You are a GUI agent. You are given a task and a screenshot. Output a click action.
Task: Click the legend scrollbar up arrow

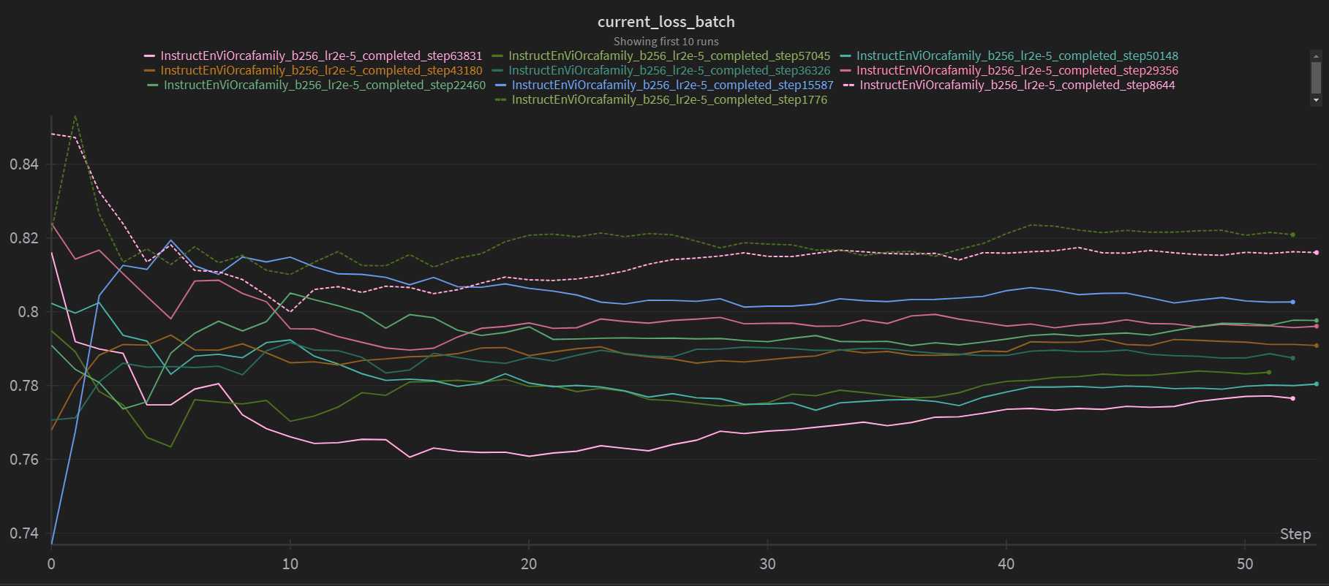pyautogui.click(x=1316, y=56)
